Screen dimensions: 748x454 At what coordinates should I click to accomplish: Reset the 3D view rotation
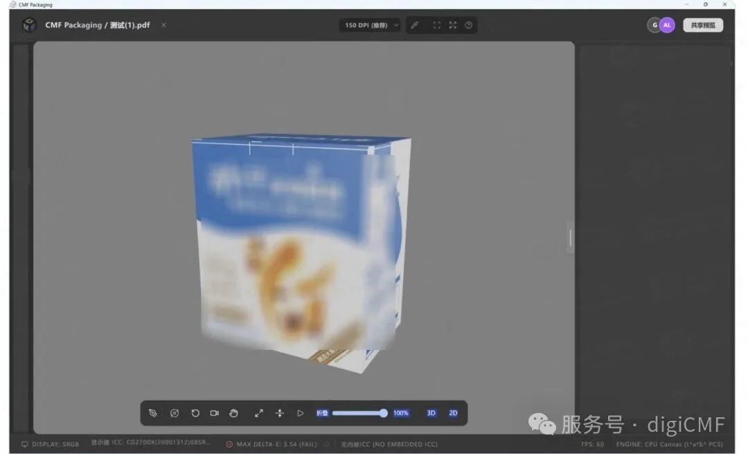pyautogui.click(x=195, y=413)
